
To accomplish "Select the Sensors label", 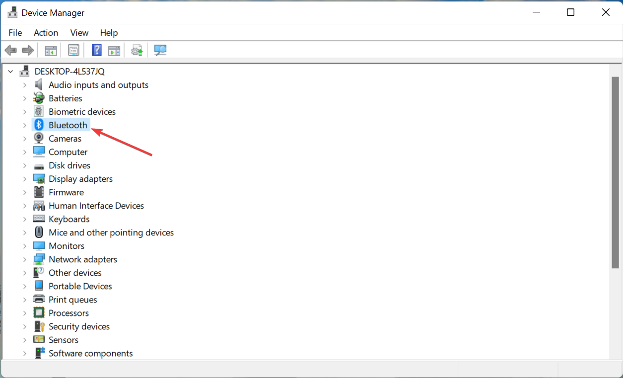I will pyautogui.click(x=64, y=340).
